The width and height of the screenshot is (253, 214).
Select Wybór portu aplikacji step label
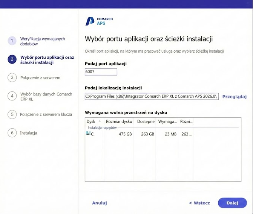tap(47, 60)
